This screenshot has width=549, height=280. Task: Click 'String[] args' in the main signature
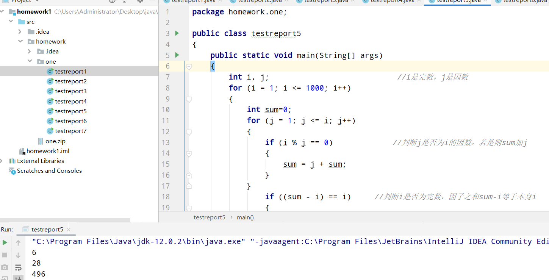pyautogui.click(x=349, y=55)
